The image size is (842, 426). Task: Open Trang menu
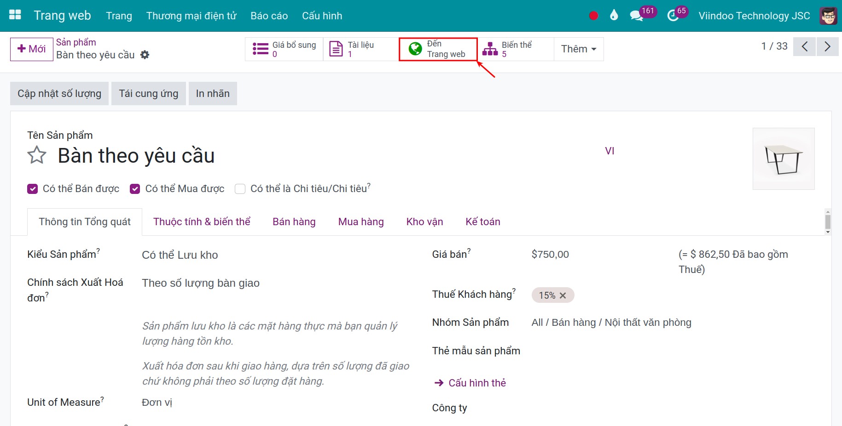click(x=119, y=16)
